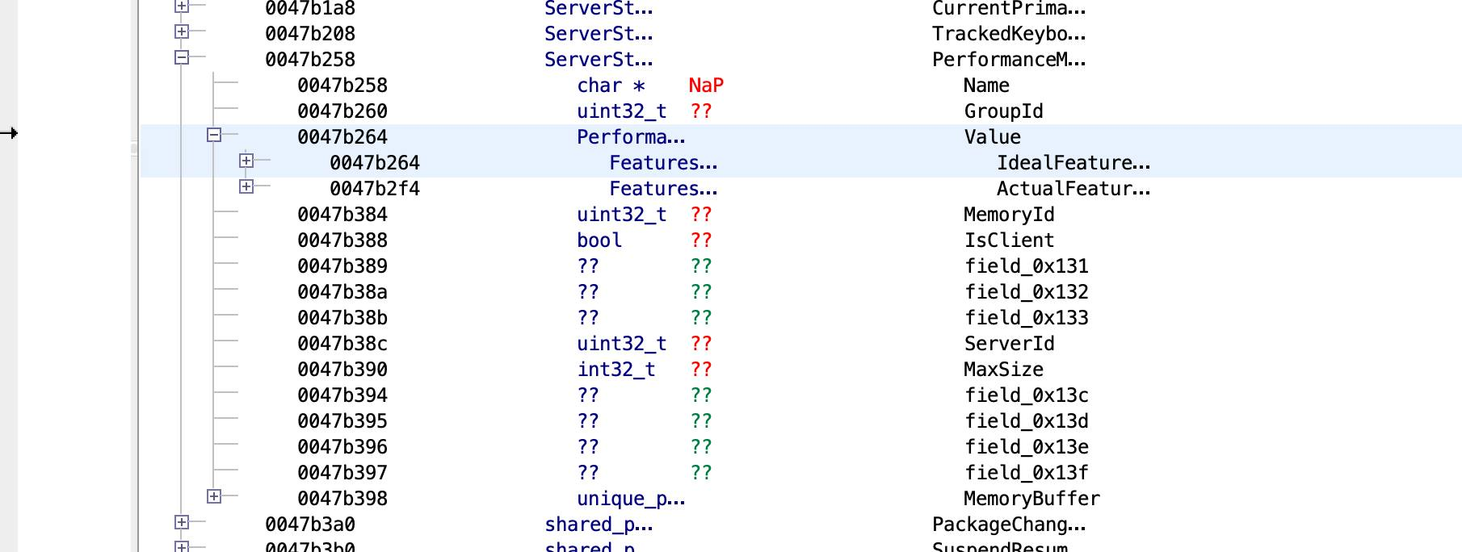Viewport: 1462px width, 552px height.
Task: Click the bool type of IsClient
Action: pyautogui.click(x=599, y=240)
